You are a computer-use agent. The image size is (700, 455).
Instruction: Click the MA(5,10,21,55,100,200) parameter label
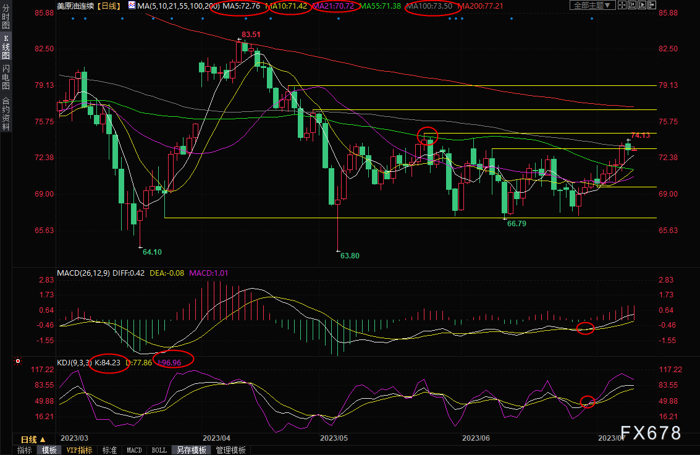(x=179, y=6)
